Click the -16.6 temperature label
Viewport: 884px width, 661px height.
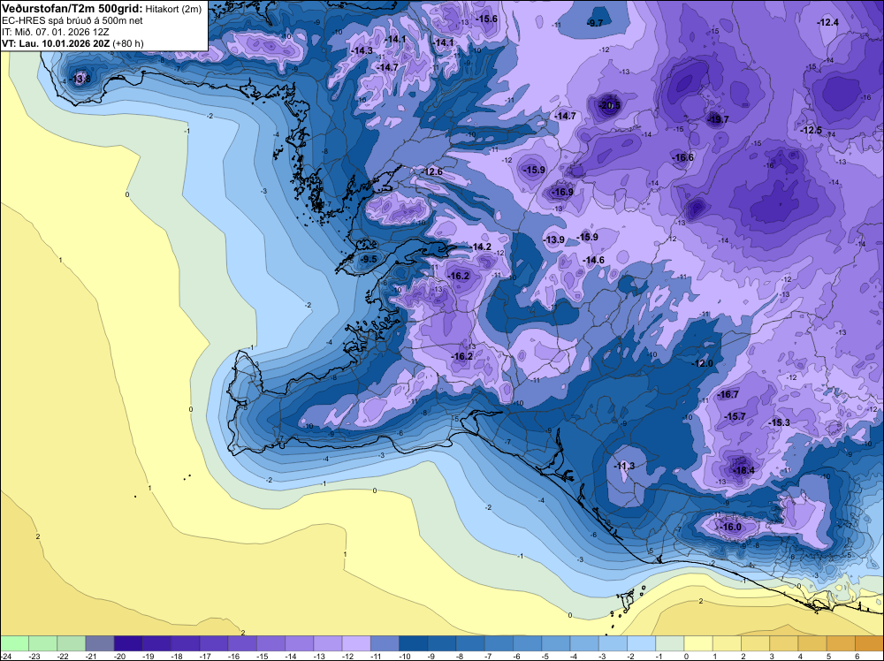point(682,158)
